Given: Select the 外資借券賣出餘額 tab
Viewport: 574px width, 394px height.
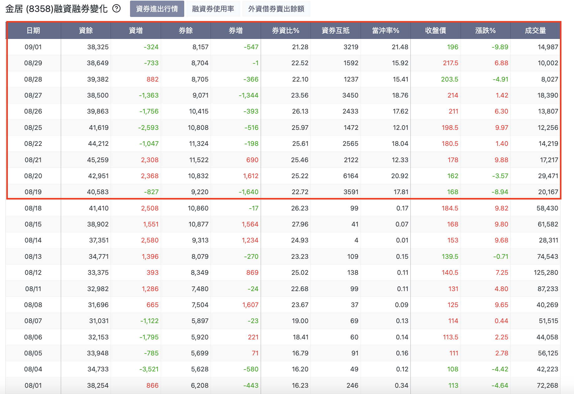Looking at the screenshot, I should point(276,9).
